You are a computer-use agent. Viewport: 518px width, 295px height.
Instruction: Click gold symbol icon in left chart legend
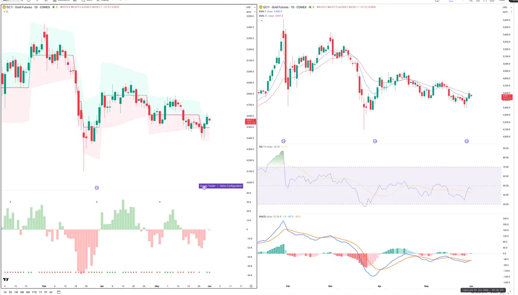(x=3, y=7)
